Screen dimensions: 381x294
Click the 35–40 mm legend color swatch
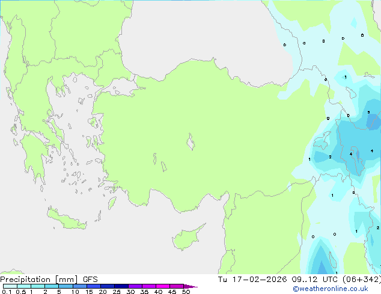pyautogui.click(x=149, y=286)
